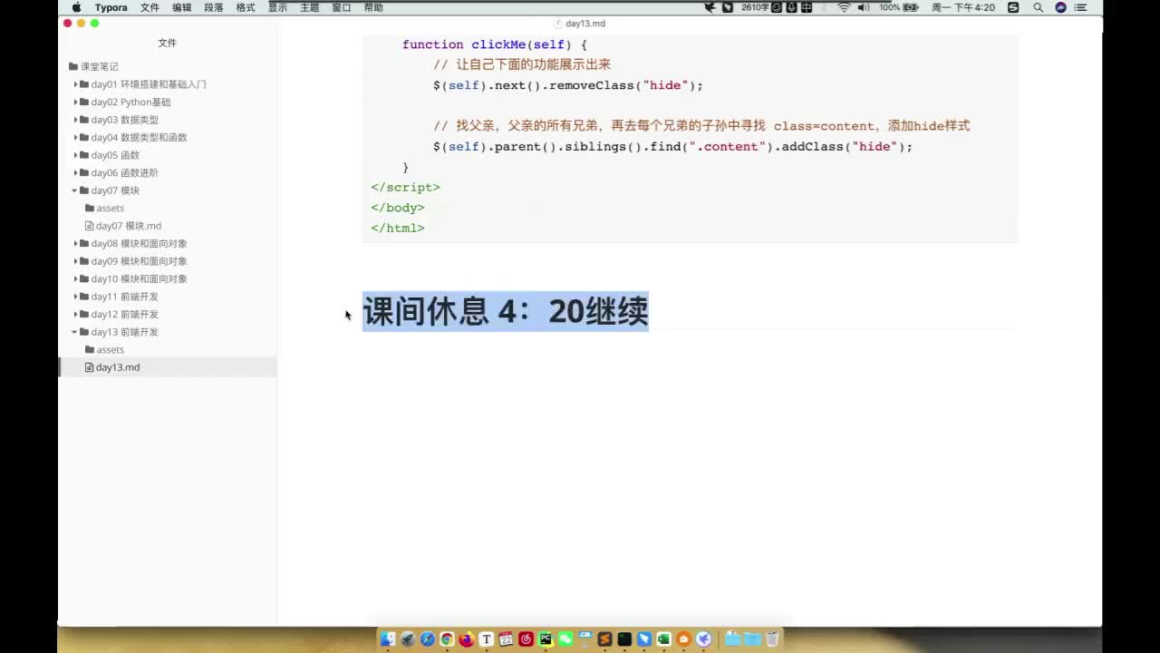Click the 2610字 word count indicator
Screen dimensions: 1160x653
pos(755,7)
